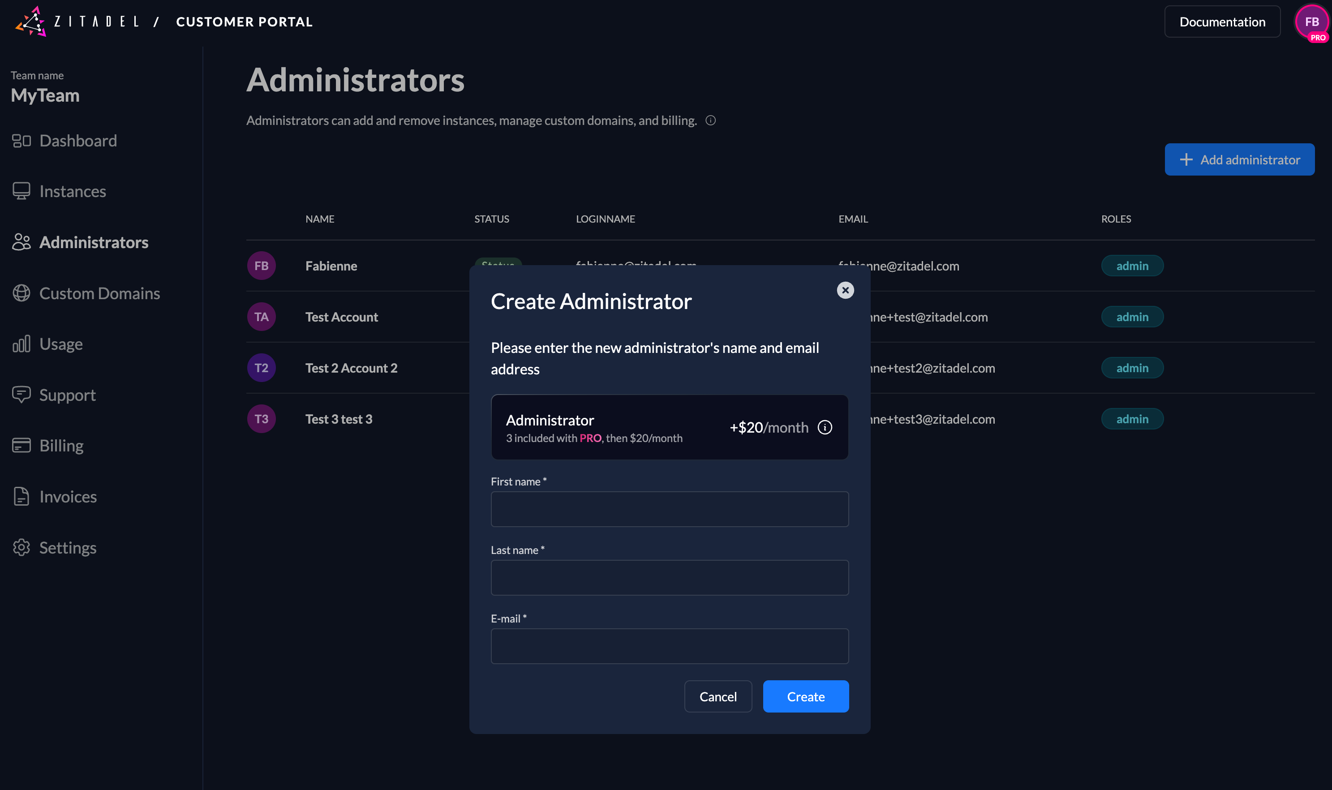Viewport: 1332px width, 790px height.
Task: Open the Invoices section
Action: [x=67, y=496]
